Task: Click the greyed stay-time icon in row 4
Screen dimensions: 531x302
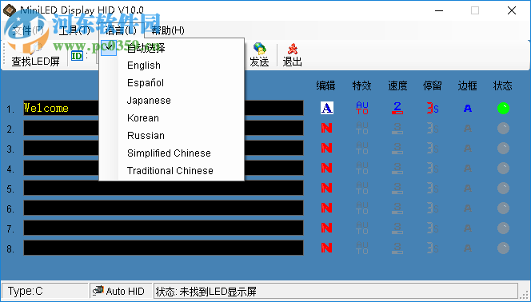Action: coord(433,168)
